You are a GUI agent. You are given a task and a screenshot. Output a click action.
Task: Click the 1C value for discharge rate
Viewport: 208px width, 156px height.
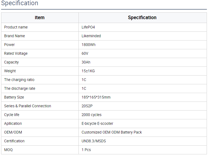84,88
